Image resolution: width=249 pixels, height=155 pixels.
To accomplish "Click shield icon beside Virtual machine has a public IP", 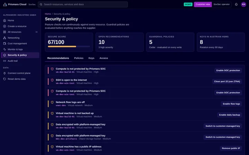I will 52,147.
